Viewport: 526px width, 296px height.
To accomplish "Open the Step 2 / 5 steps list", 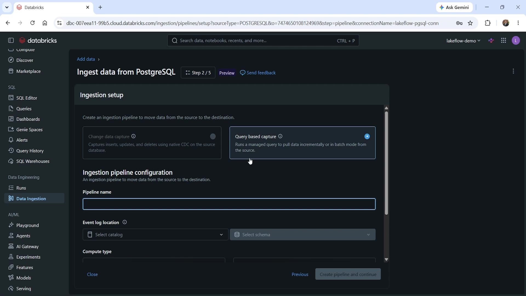I will tap(198, 73).
